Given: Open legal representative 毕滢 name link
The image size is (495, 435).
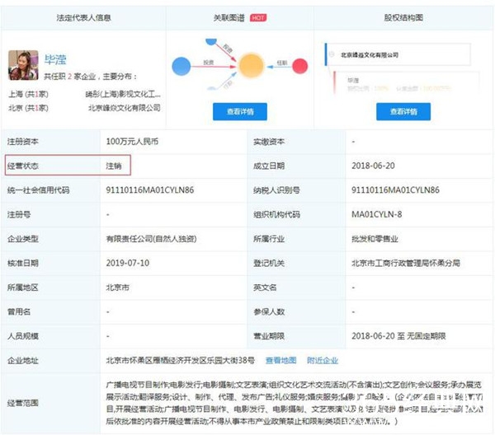Looking at the screenshot, I should (x=55, y=59).
